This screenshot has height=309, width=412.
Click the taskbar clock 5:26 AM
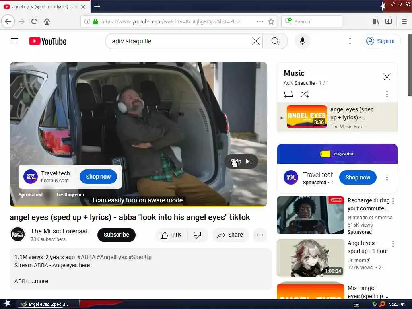click(397, 304)
